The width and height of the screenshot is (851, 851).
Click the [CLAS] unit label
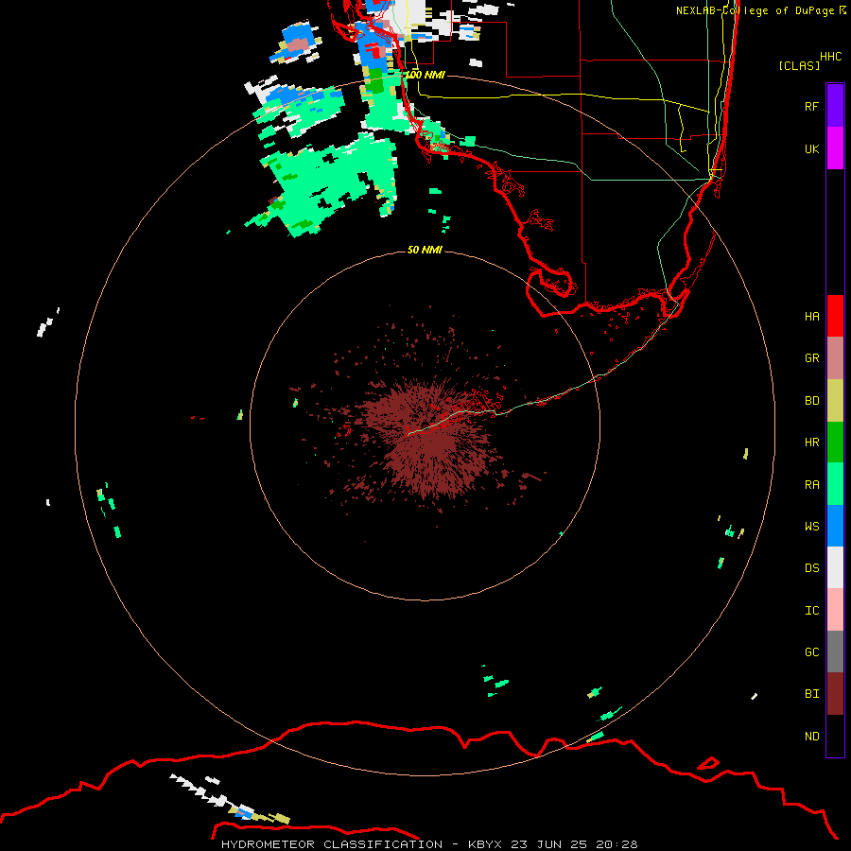(x=799, y=65)
